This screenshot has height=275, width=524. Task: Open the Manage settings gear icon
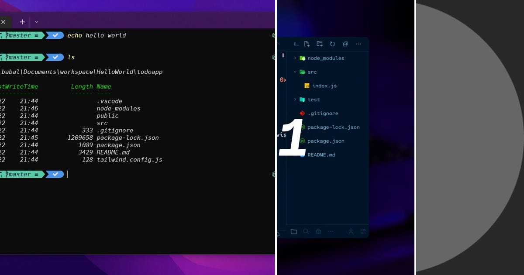pyautogui.click(x=363, y=231)
